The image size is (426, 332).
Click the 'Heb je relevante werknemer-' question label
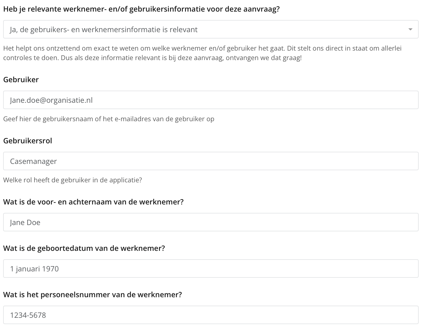pos(141,9)
